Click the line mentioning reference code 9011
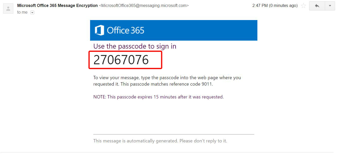The image size is (340, 155). tap(153, 84)
